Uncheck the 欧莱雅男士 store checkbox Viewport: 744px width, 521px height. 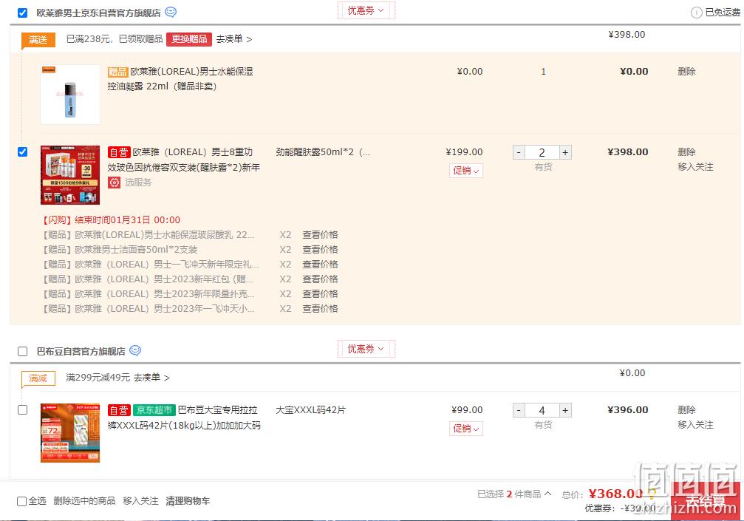22,13
